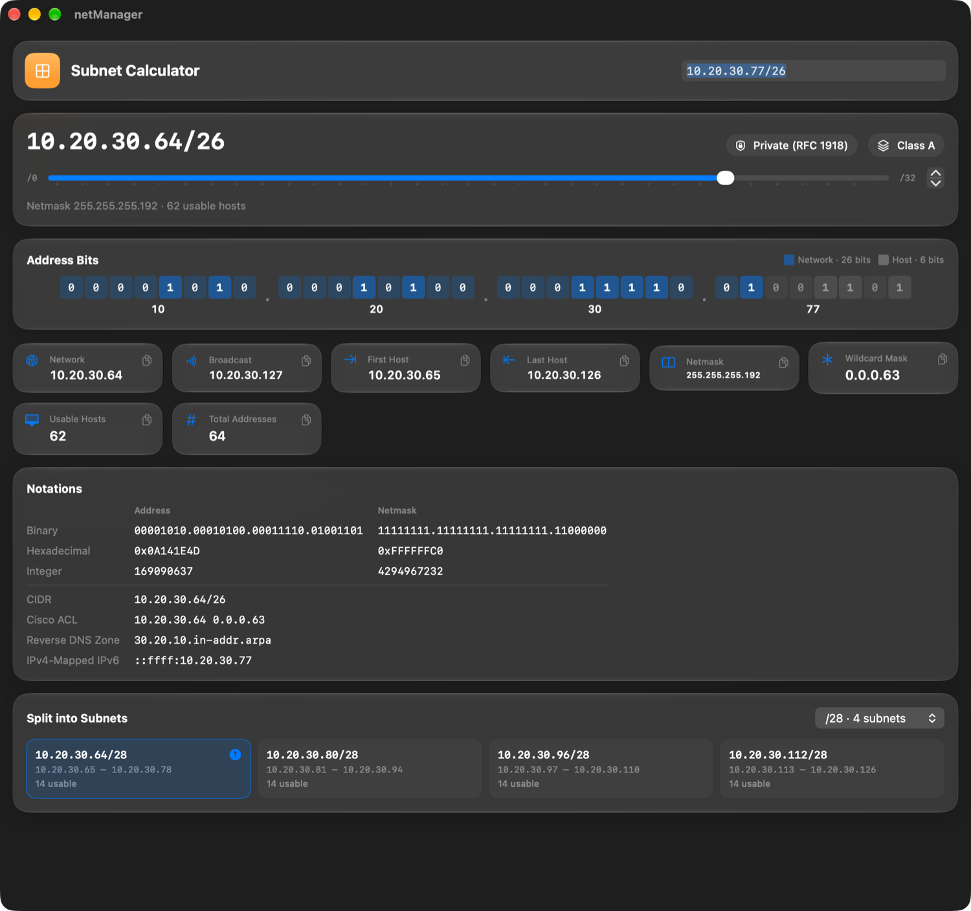
Task: Click the large 10.20.30.64/26 heading
Action: click(x=126, y=141)
